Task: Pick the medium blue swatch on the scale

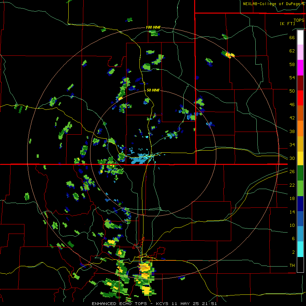Action: pyautogui.click(x=300, y=219)
